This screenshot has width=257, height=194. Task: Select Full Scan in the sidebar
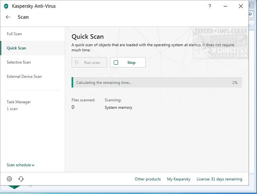[x=14, y=34]
